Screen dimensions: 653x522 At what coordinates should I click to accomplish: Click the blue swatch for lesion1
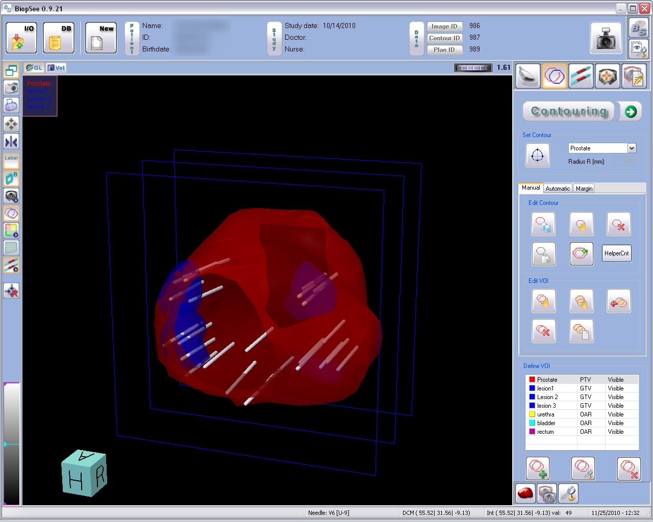click(532, 388)
